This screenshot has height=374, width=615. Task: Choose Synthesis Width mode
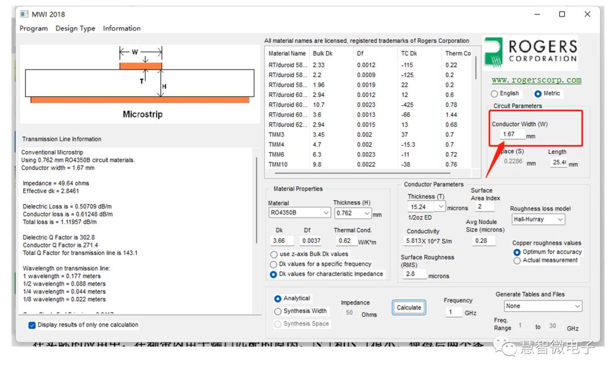click(278, 311)
